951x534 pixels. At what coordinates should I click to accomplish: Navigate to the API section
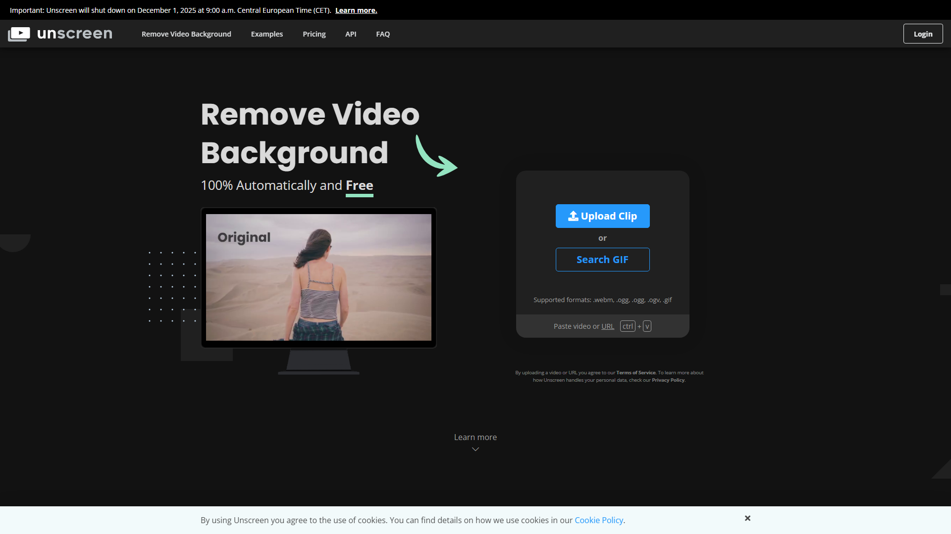click(x=350, y=34)
